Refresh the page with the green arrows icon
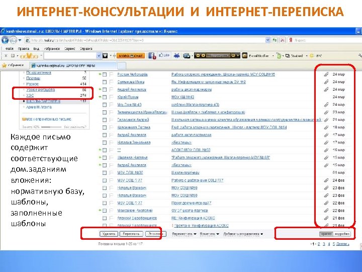This screenshot has width=362, height=272. (275, 40)
